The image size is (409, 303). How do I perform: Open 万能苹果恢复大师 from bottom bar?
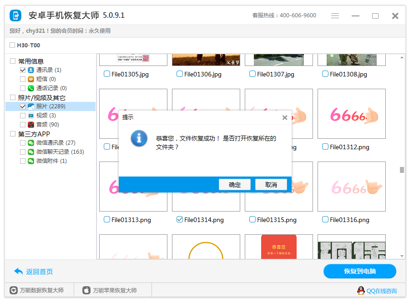[x=109, y=290]
